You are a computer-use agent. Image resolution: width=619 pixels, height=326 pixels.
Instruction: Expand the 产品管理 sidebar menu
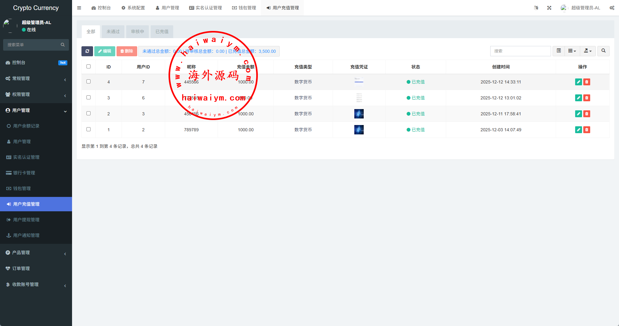(x=36, y=253)
